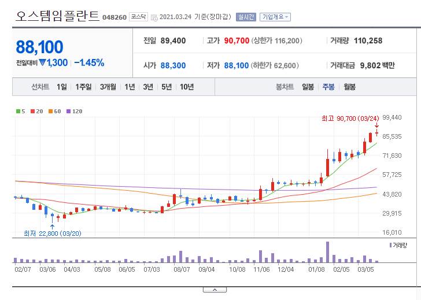Click the calendar clock icon beside the date
The width and height of the screenshot is (421, 300).
[x=154, y=18]
